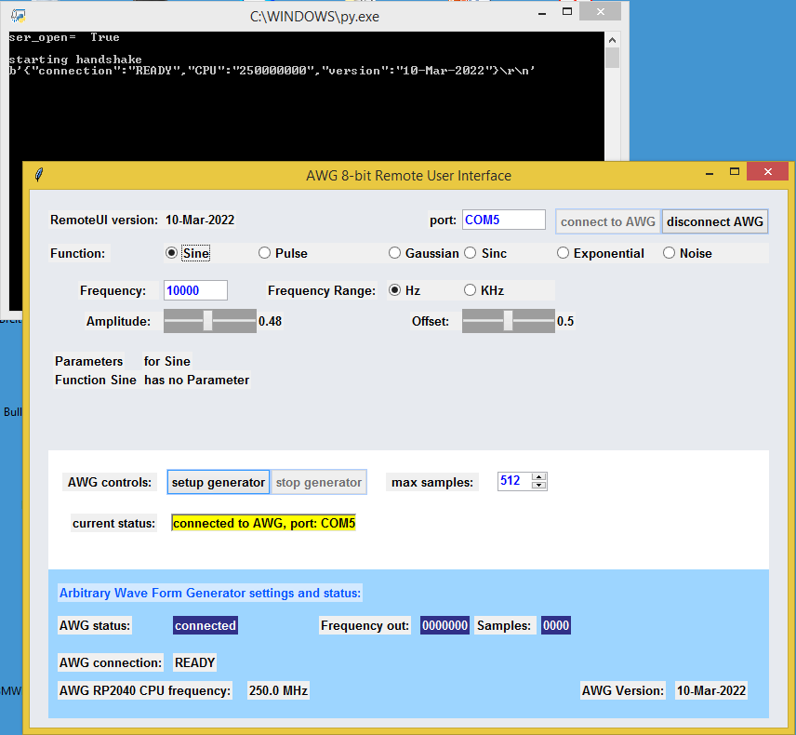Image resolution: width=796 pixels, height=735 pixels.
Task: Choose the Pulse function
Action: [263, 252]
